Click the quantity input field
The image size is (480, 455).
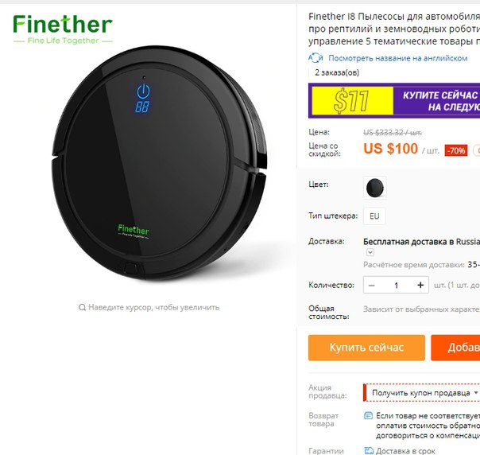[x=396, y=286]
